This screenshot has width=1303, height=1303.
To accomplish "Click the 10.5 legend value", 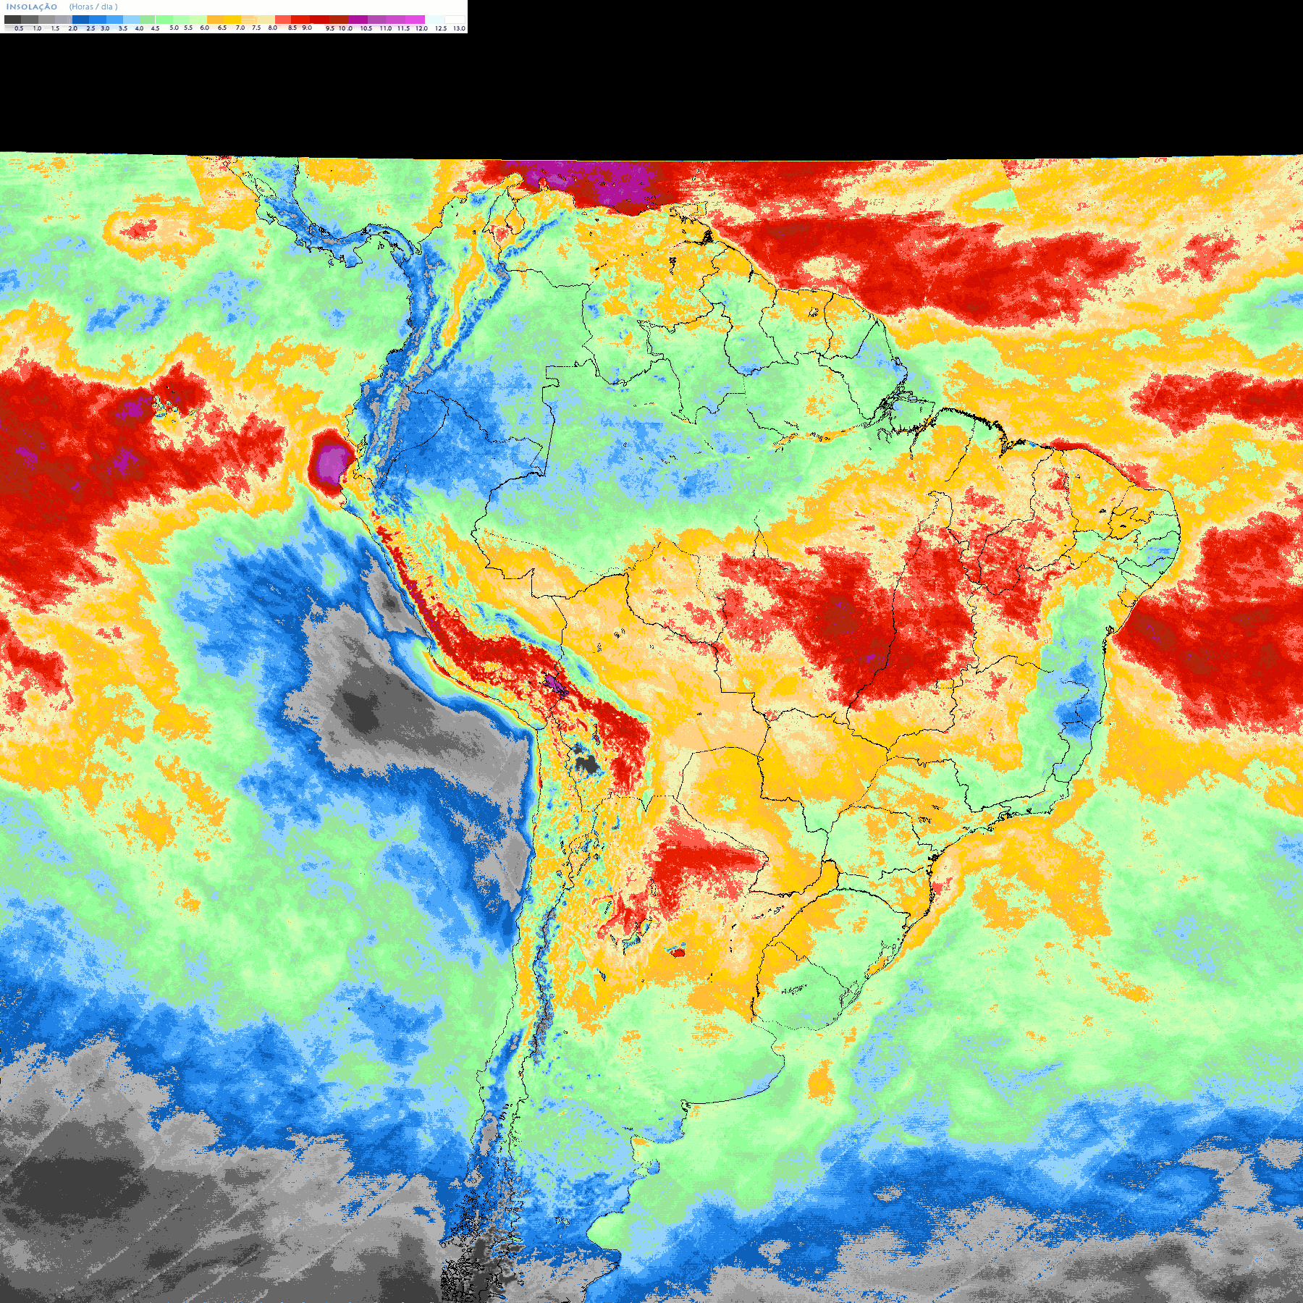I will tap(366, 28).
